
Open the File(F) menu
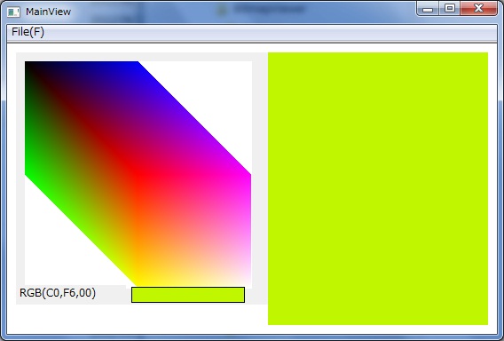coord(28,32)
